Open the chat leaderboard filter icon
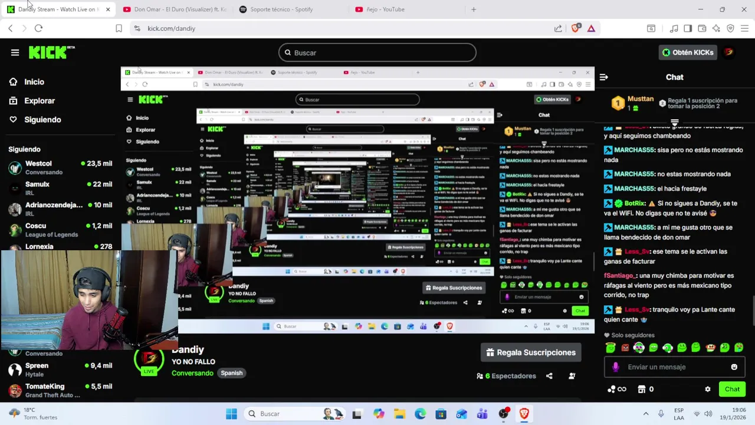The width and height of the screenshot is (755, 425). pos(675,123)
